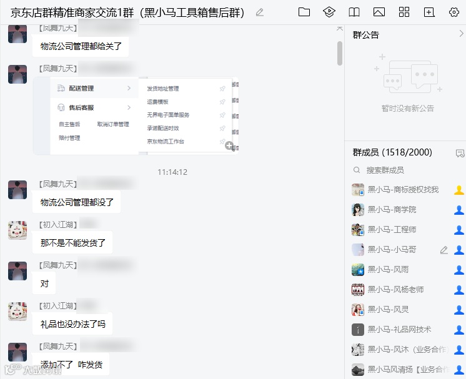This screenshot has width=466, height=379.
Task: Open group settings gear icon
Action: tap(454, 12)
